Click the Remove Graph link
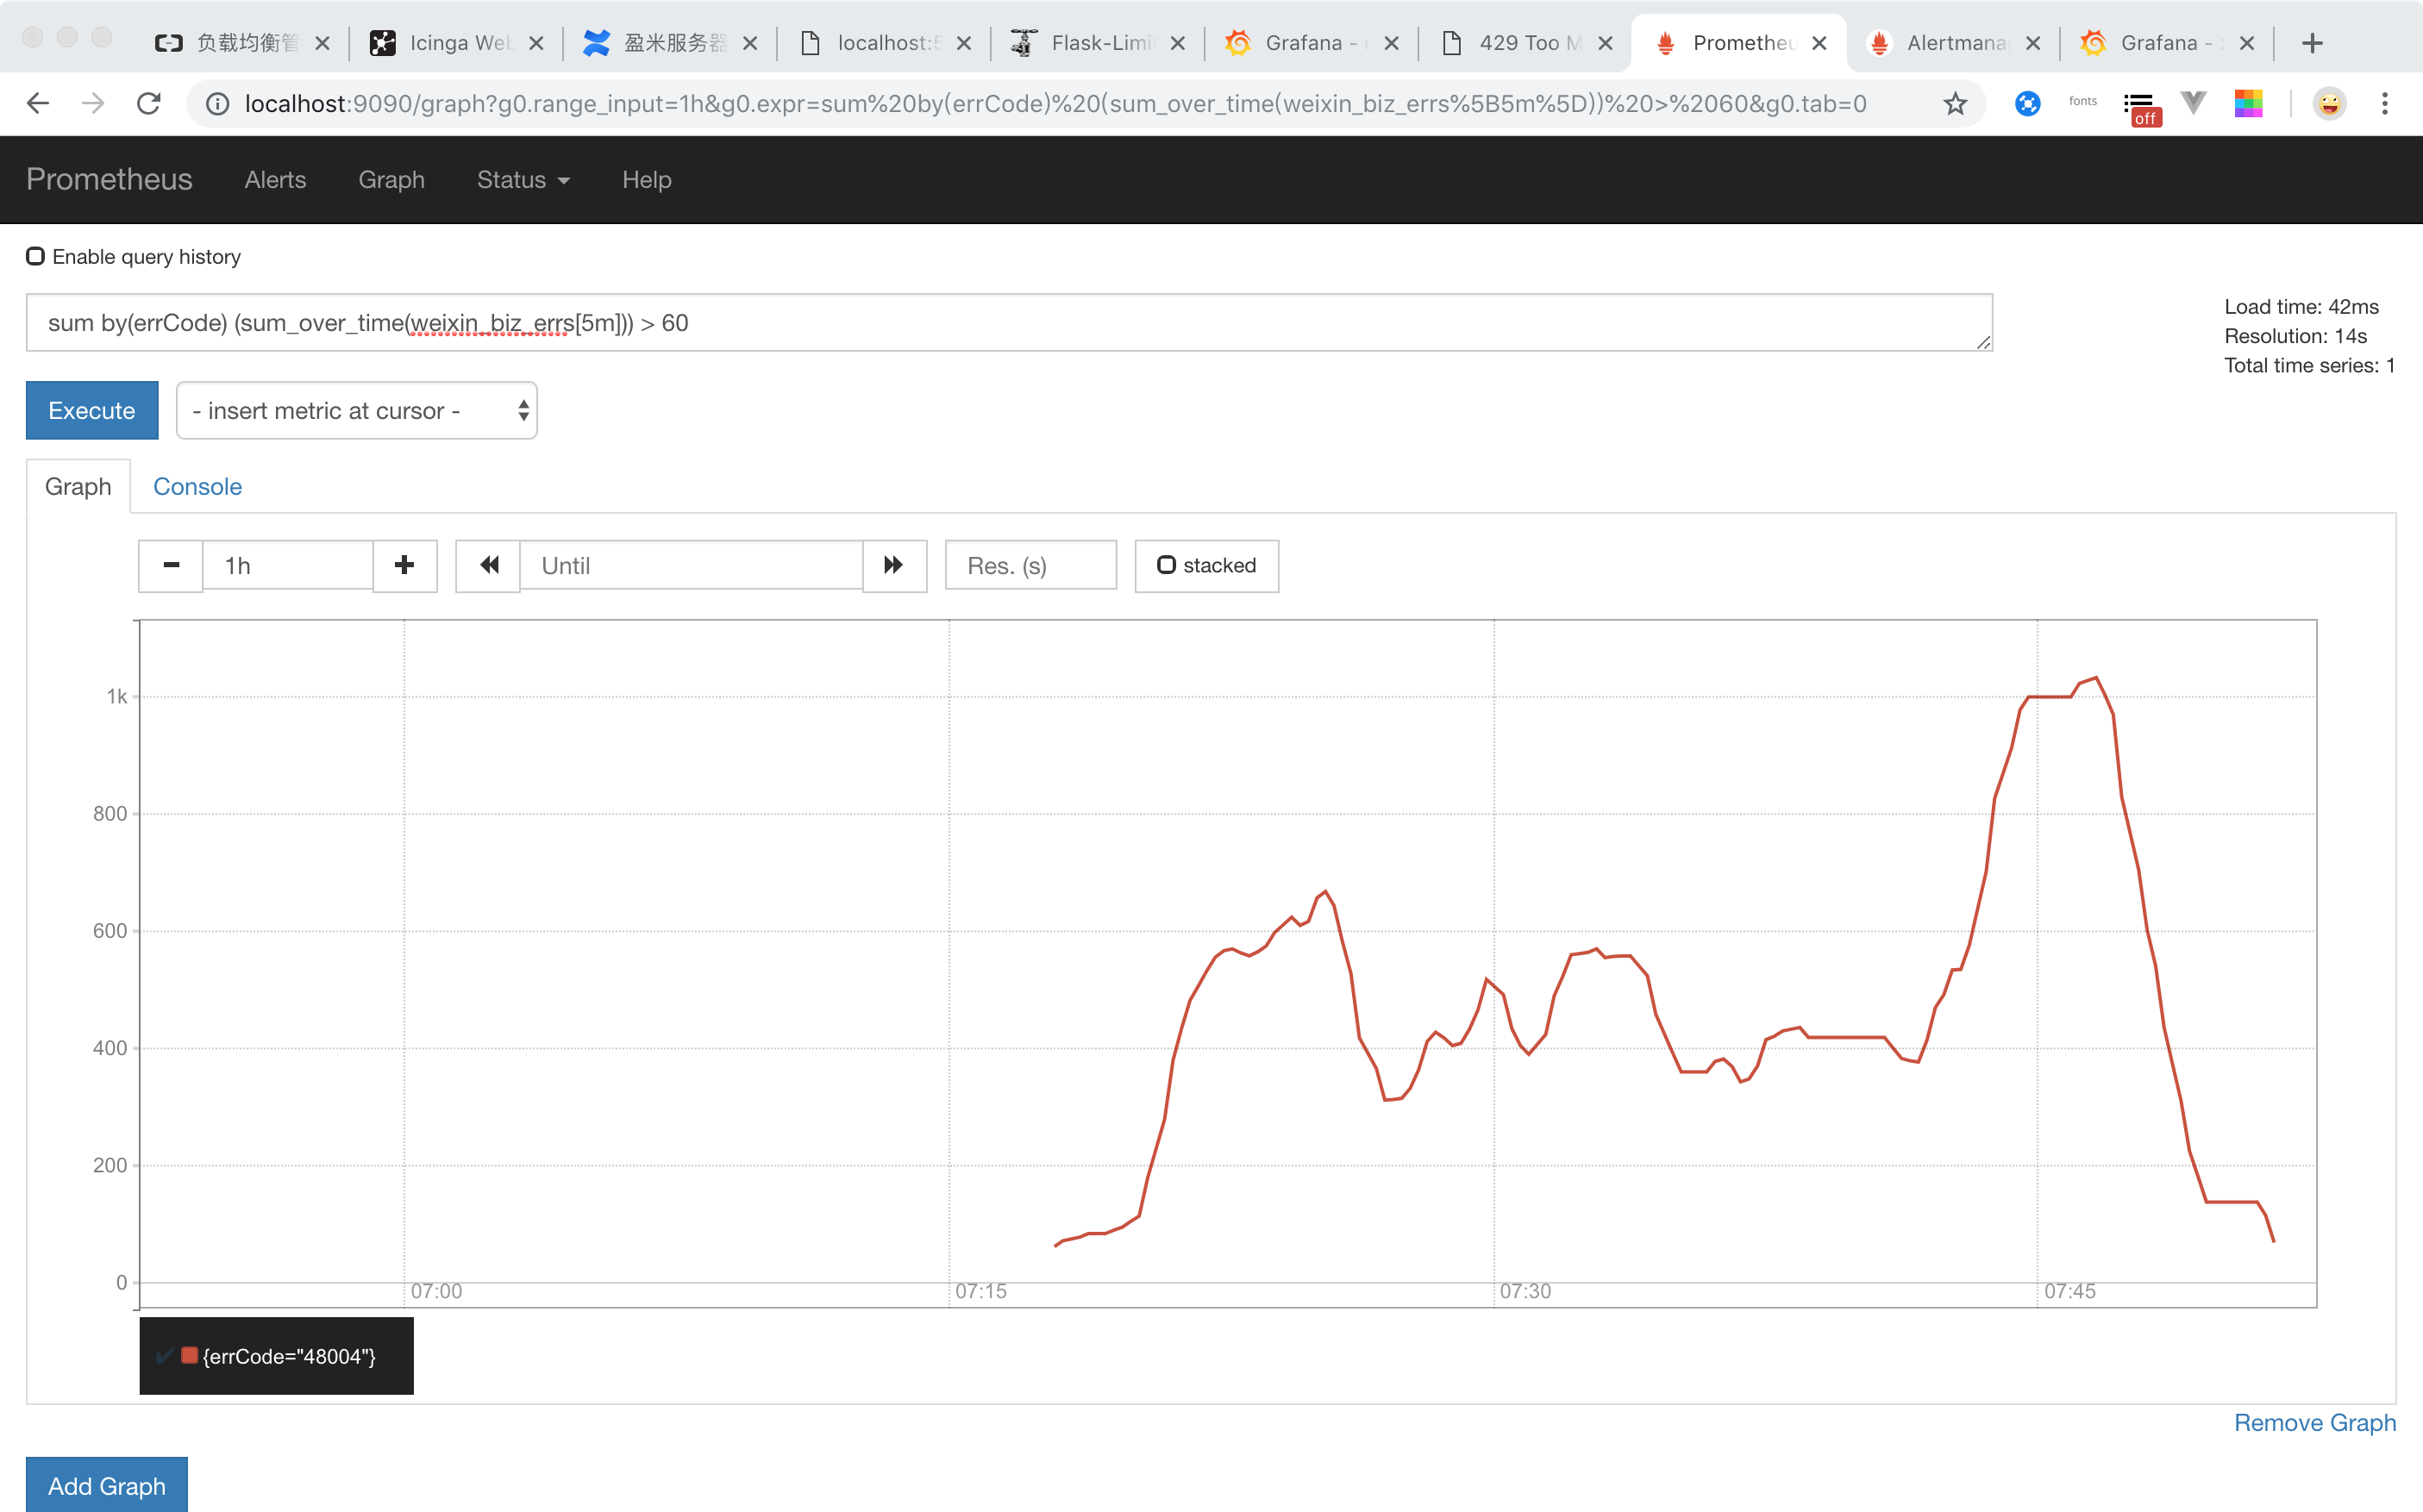Screen dimensions: 2423x1512 pyautogui.click(x=2314, y=1423)
